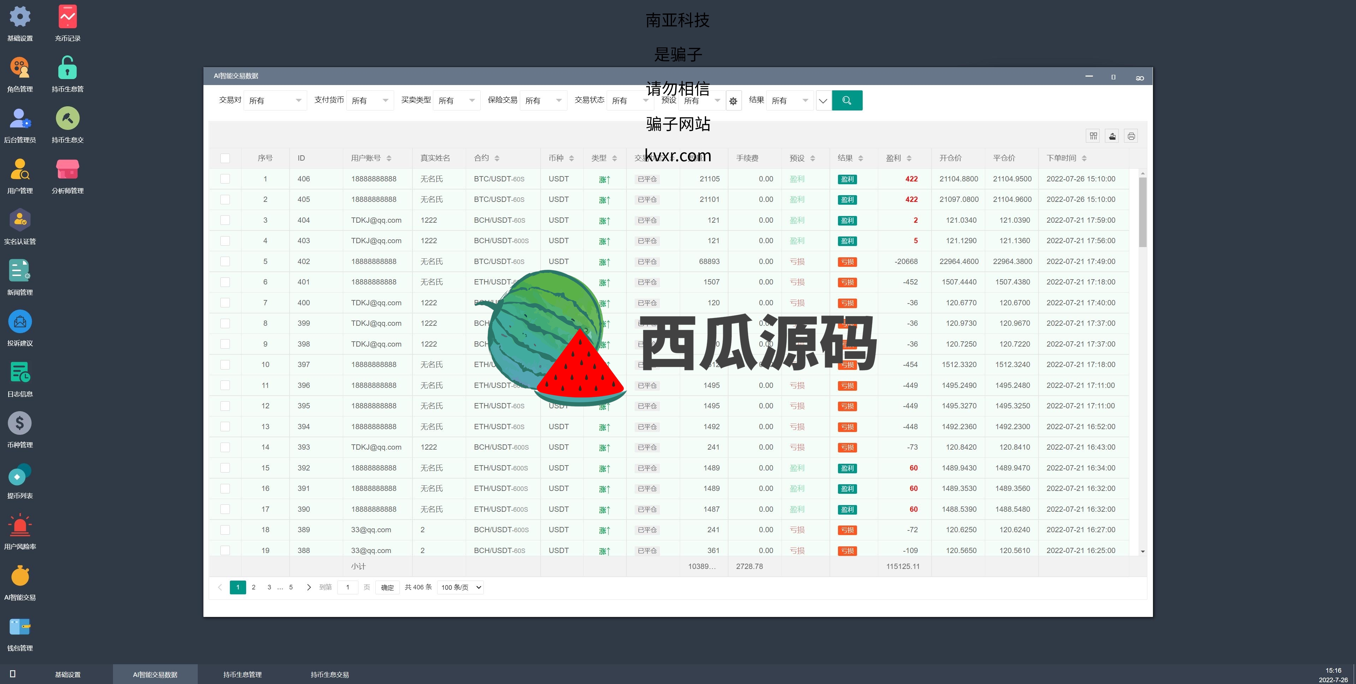Sort by 用户账号 column arrows
This screenshot has height=684, width=1356.
[389, 158]
